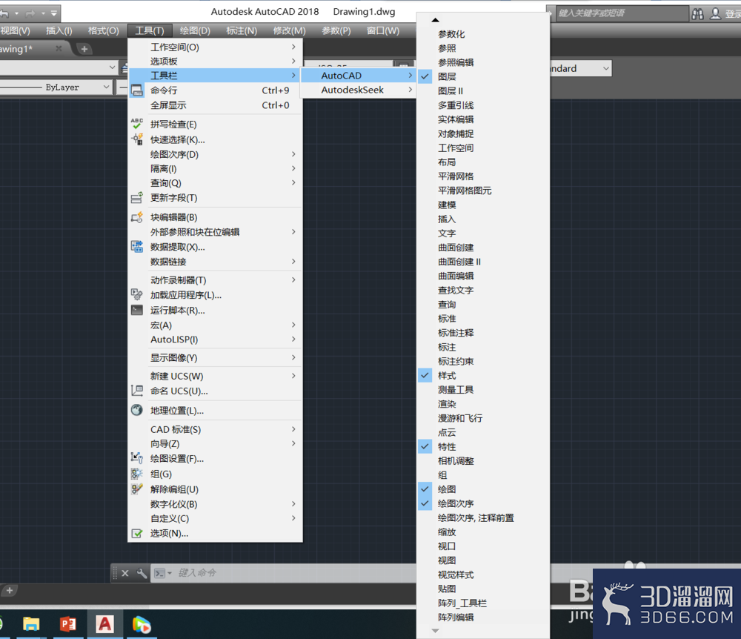Click the Quick Select icon
The image size is (741, 639).
pos(137,139)
